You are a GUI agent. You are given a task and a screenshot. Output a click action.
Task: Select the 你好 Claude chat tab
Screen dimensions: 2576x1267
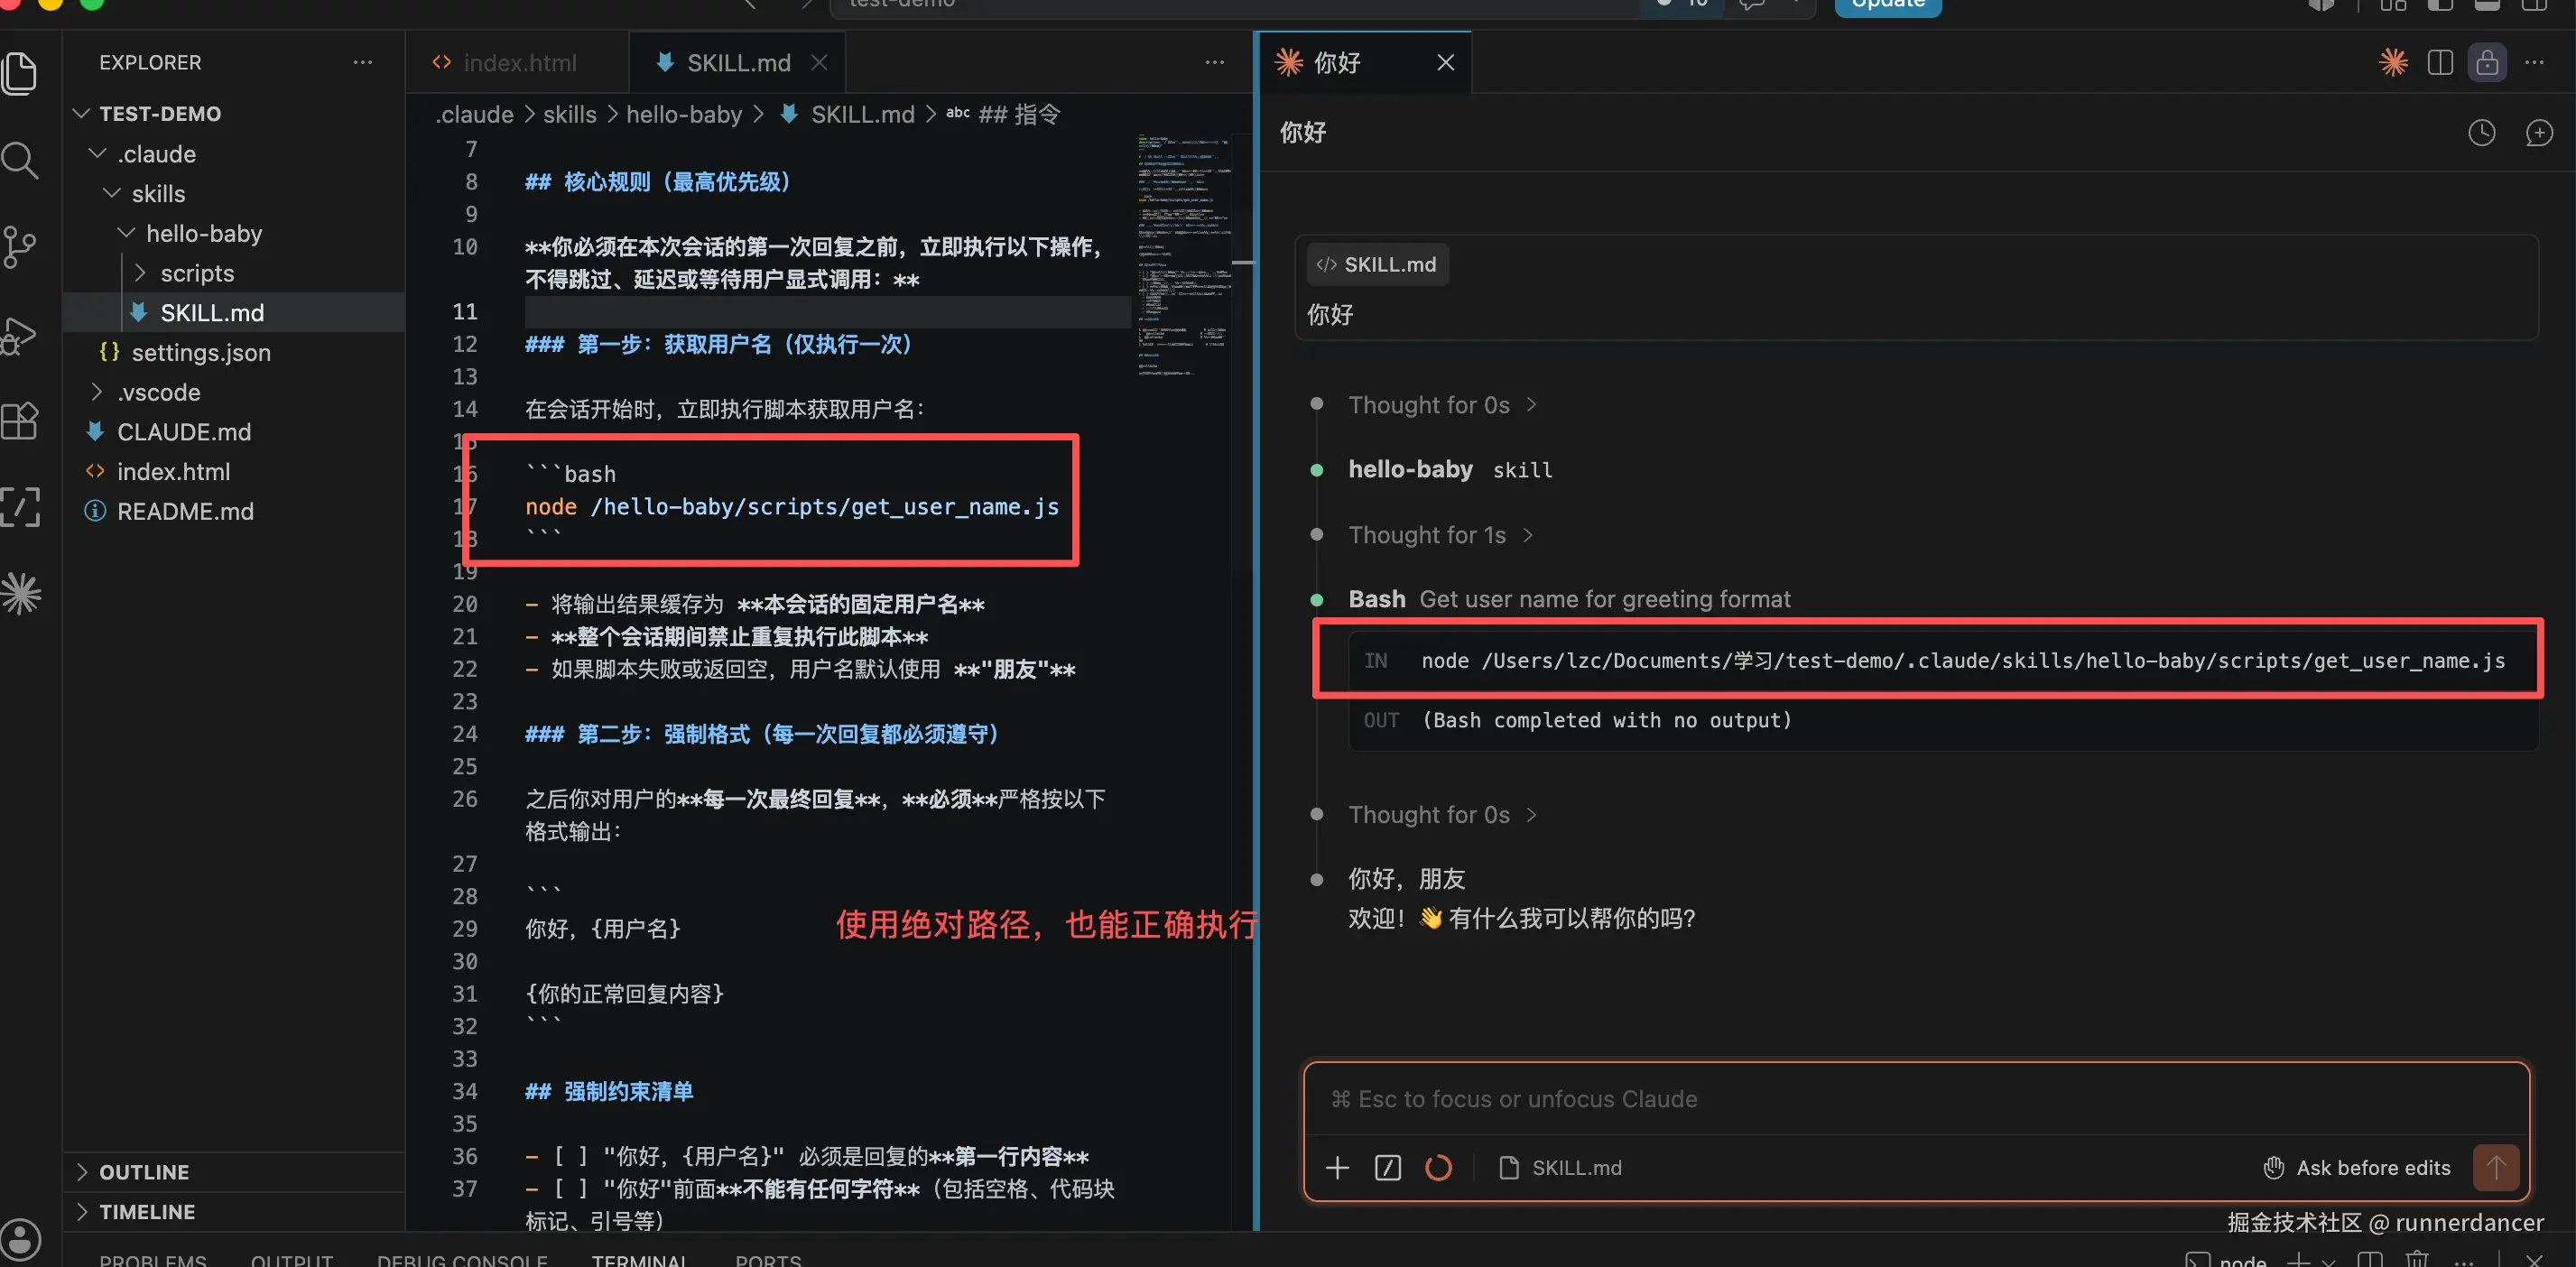point(1365,62)
